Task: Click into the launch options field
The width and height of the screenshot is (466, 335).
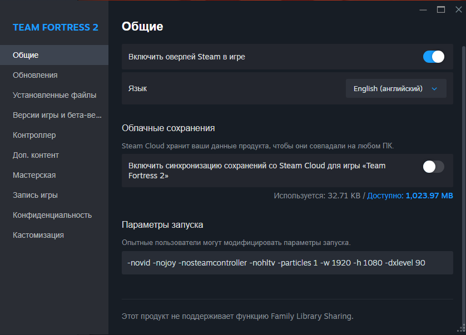Action: tap(287, 263)
